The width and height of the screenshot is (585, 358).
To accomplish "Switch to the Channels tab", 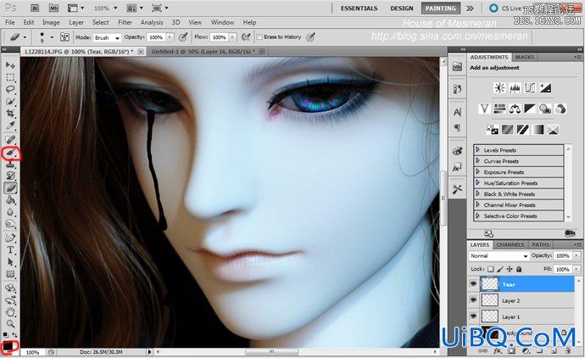I will (510, 245).
